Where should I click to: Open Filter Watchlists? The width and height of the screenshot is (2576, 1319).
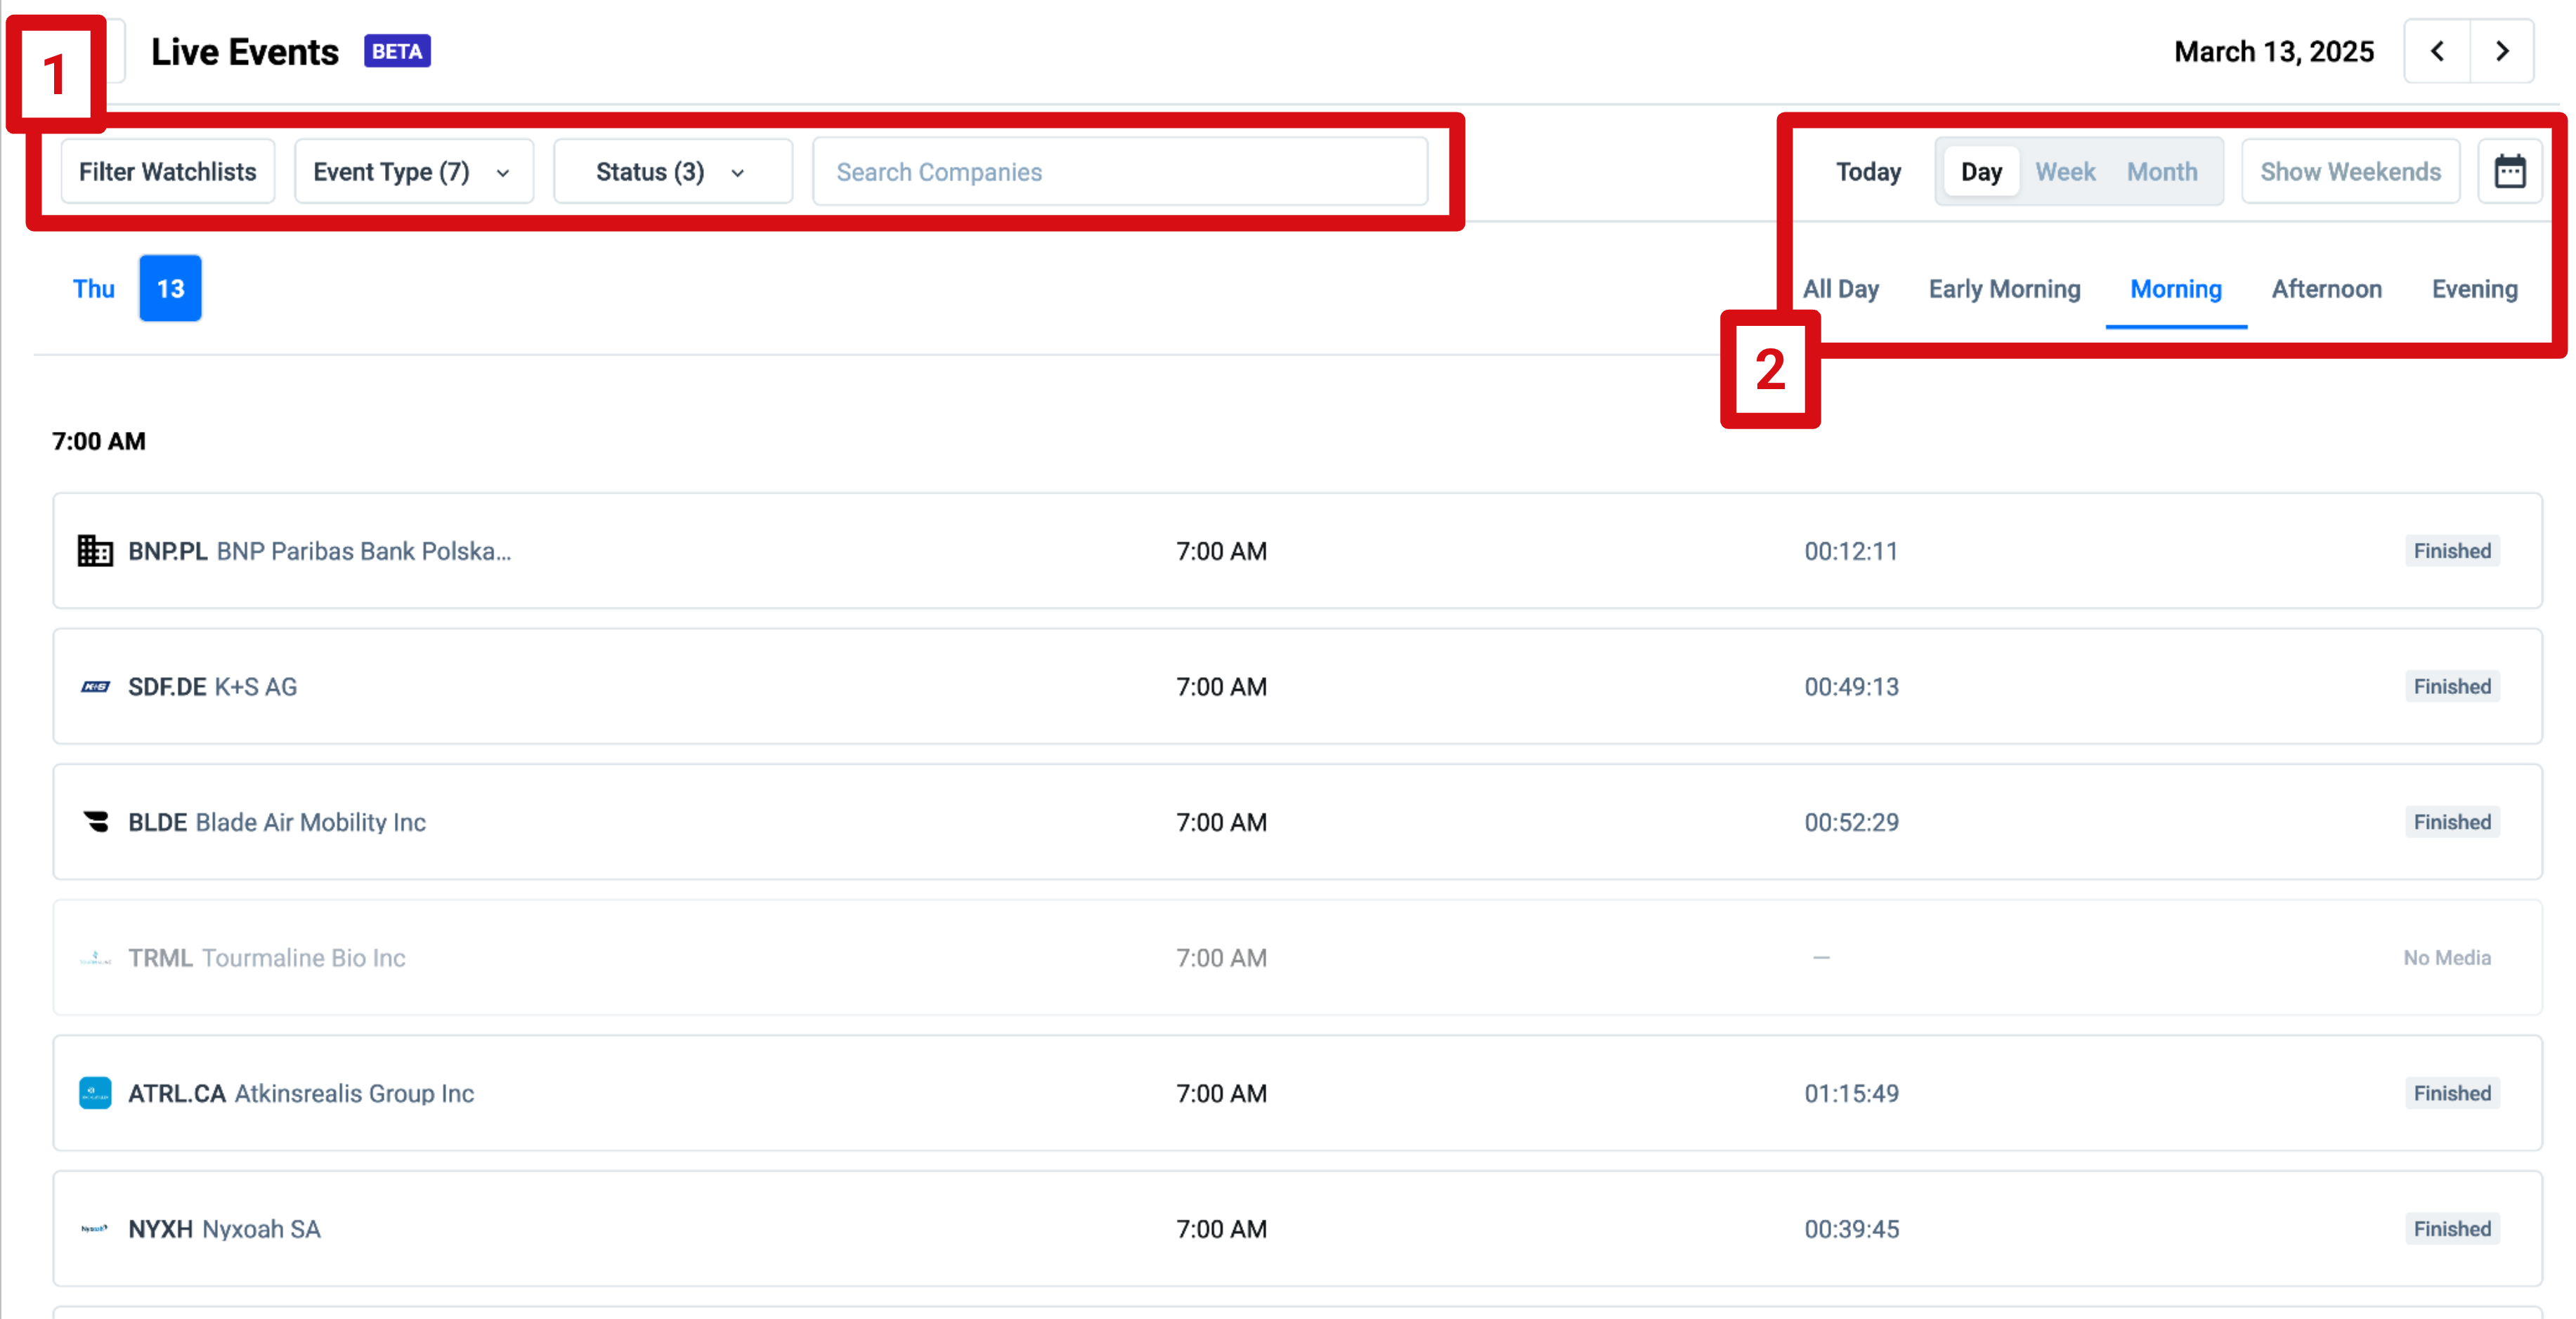coord(167,172)
